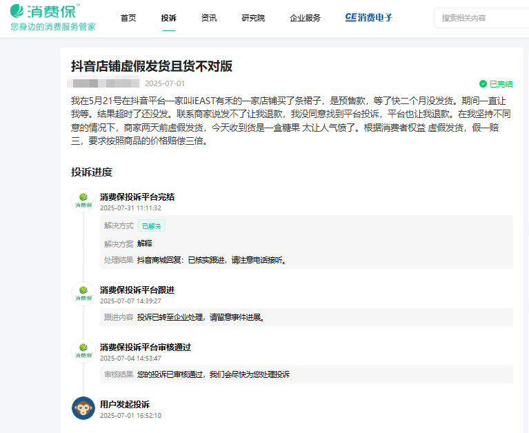Click the timestamp 2025-07-04 14:53:47
Viewport: 529px width, 433px height.
coord(130,359)
